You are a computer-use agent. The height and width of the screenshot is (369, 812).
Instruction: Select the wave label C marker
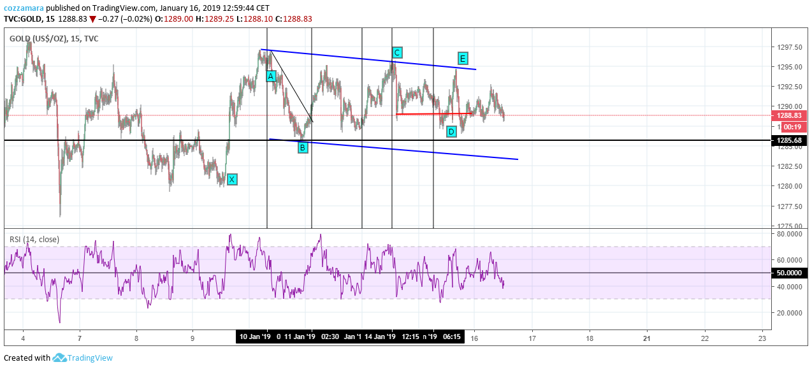(x=396, y=52)
